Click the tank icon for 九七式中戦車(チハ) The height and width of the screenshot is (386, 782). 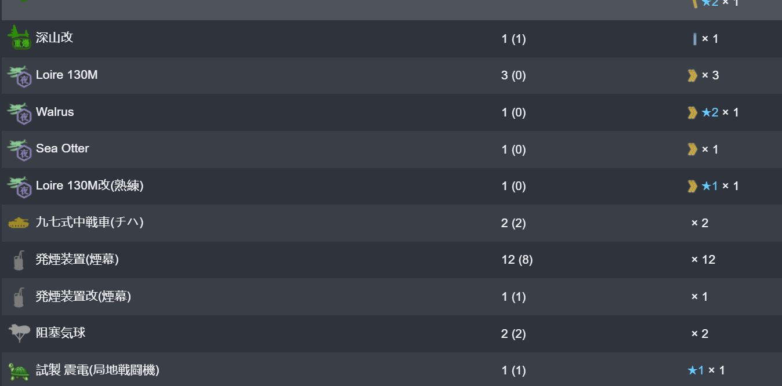(19, 223)
